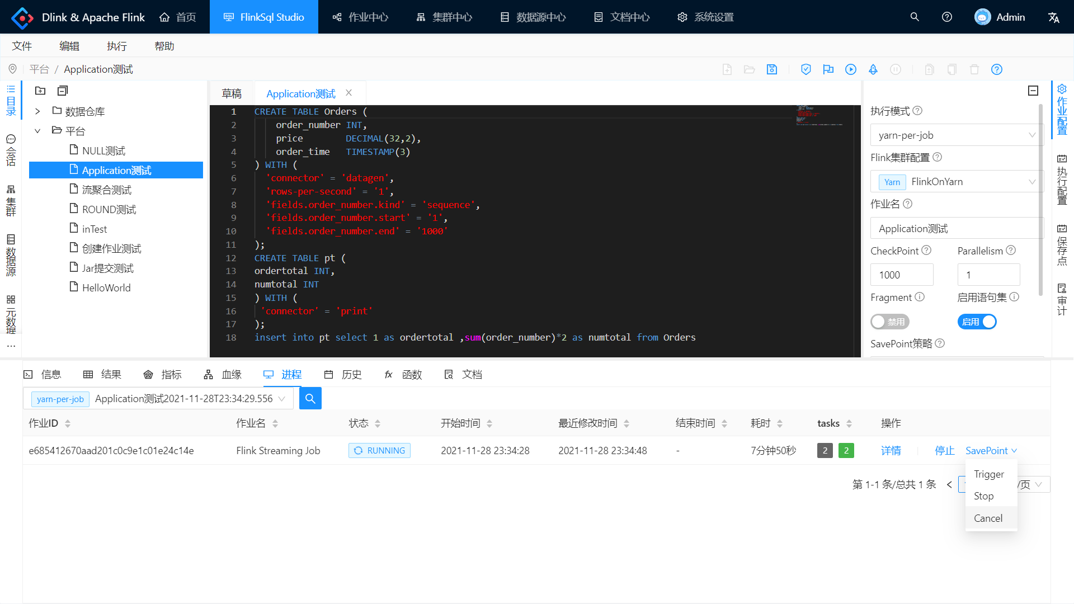Click the save/download icon in toolbar
Screen dimensions: 1074x604
click(x=771, y=69)
